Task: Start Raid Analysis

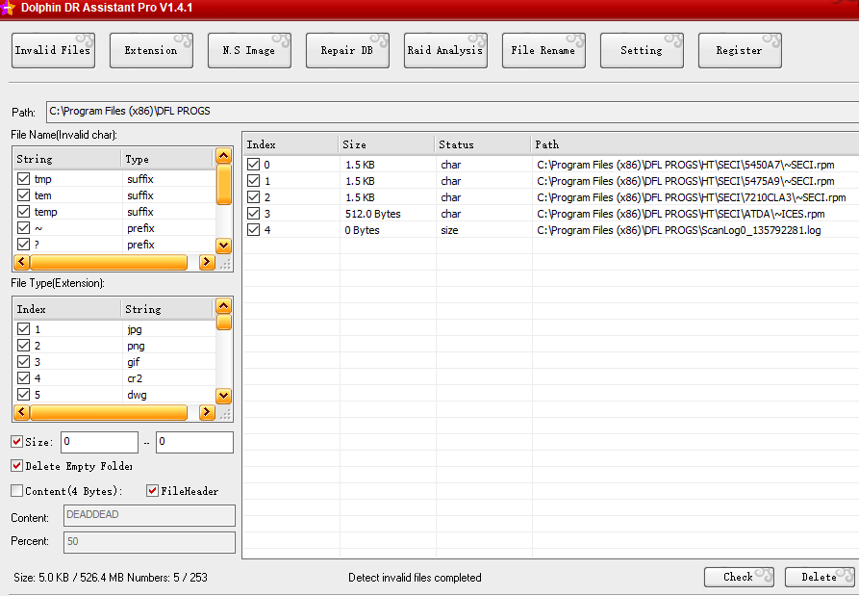Action: pyautogui.click(x=445, y=49)
